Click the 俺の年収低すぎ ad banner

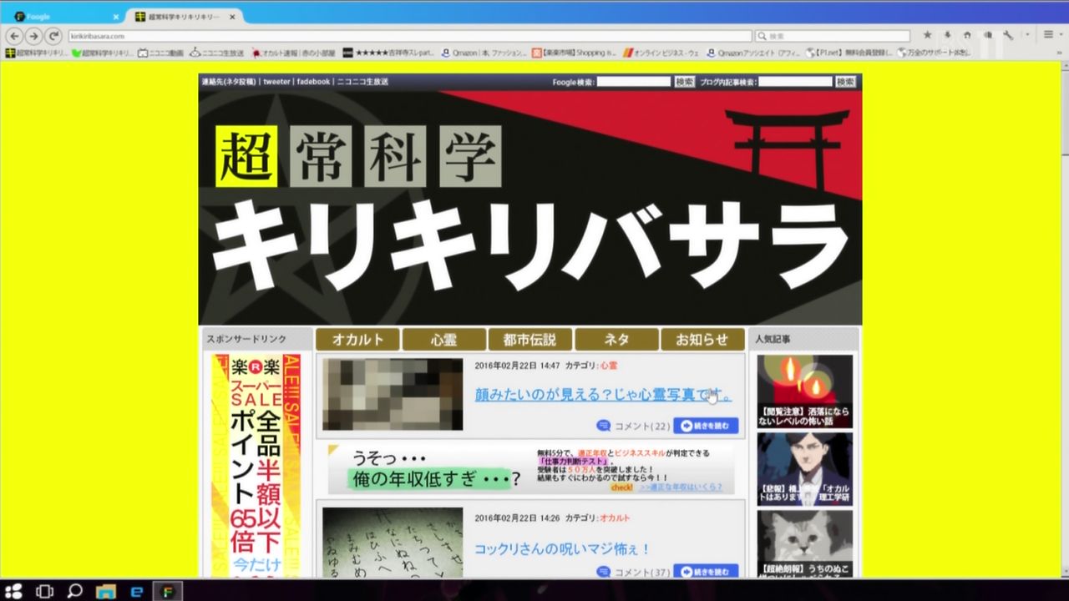(530, 469)
